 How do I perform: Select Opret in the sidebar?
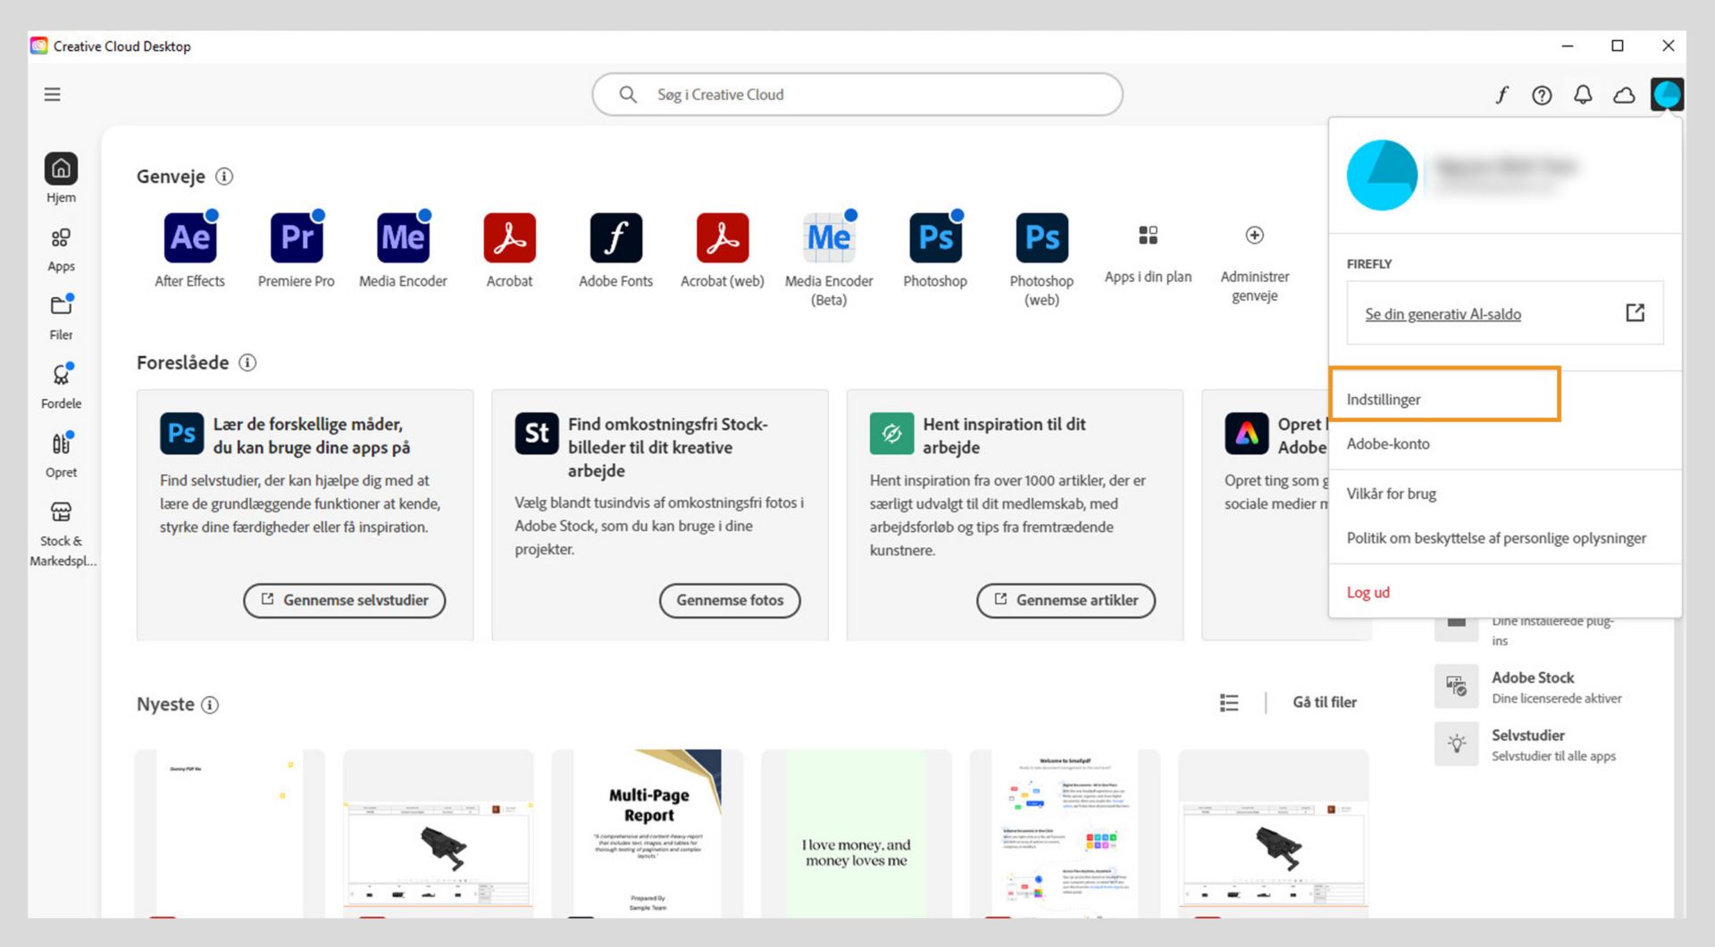[x=61, y=455]
